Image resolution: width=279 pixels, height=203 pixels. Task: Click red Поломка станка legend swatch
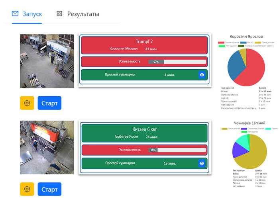coord(221,42)
